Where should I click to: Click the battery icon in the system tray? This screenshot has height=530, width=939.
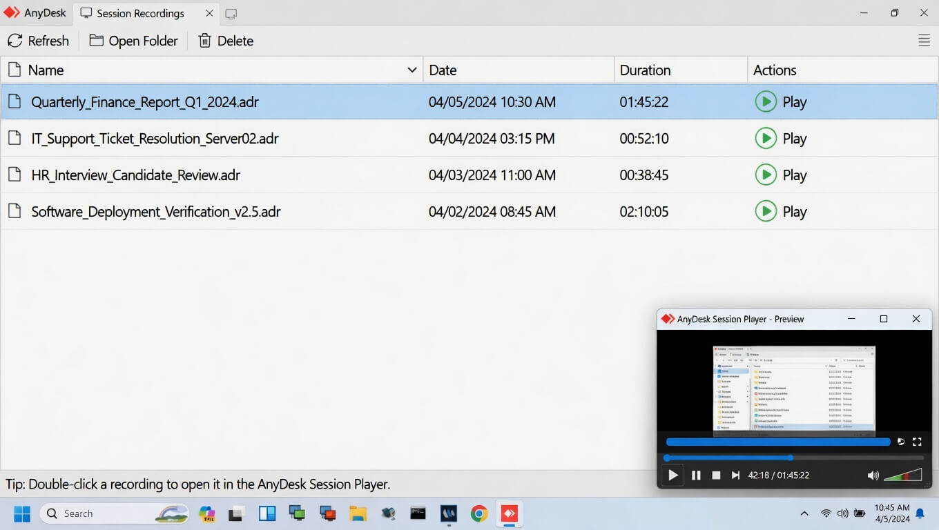(860, 513)
